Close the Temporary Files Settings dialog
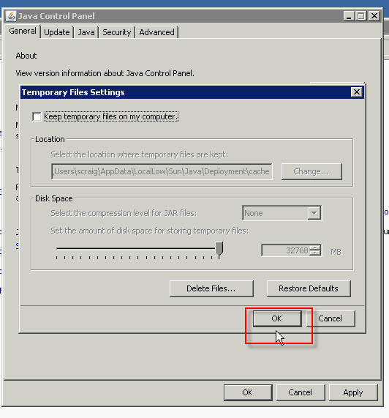 coord(357,92)
